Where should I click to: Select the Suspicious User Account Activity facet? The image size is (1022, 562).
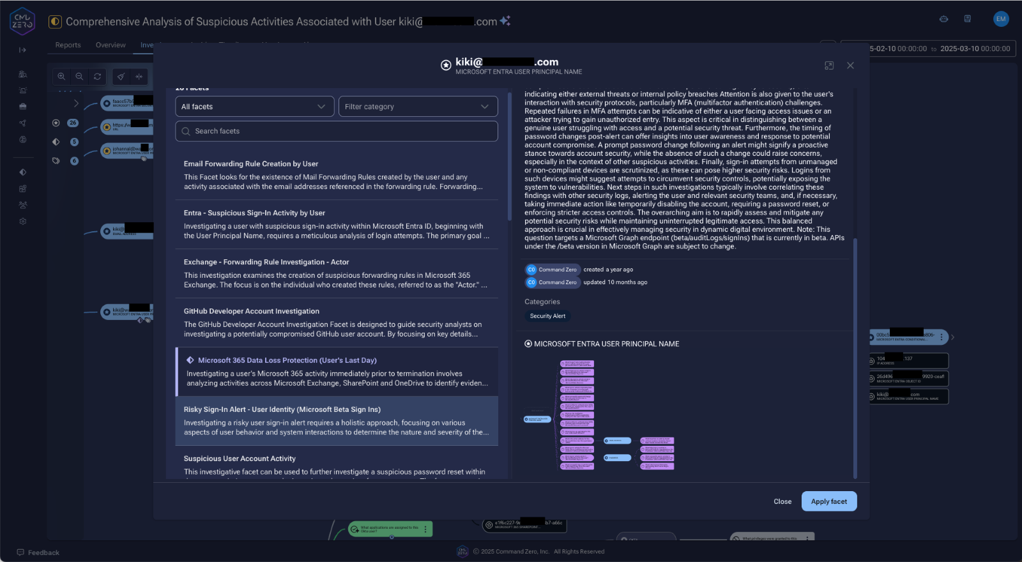click(x=337, y=463)
